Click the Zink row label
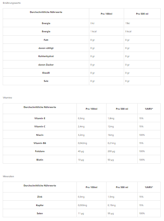 click(x=40, y=197)
